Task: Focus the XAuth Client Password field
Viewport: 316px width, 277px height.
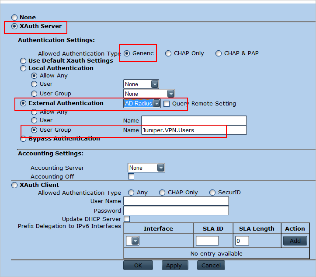Action: coord(176,210)
